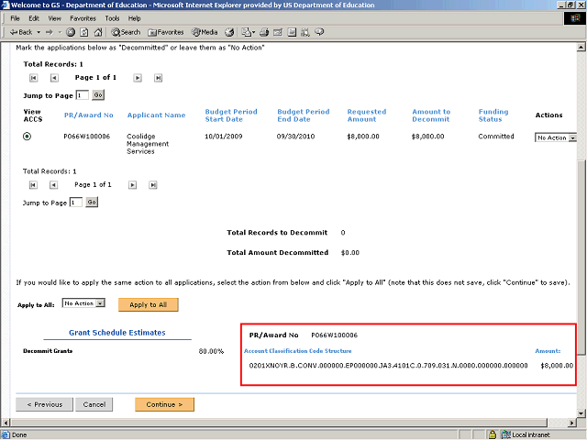Image resolution: width=587 pixels, height=440 pixels.
Task: Click the Stop loading icon
Action: coord(70,32)
